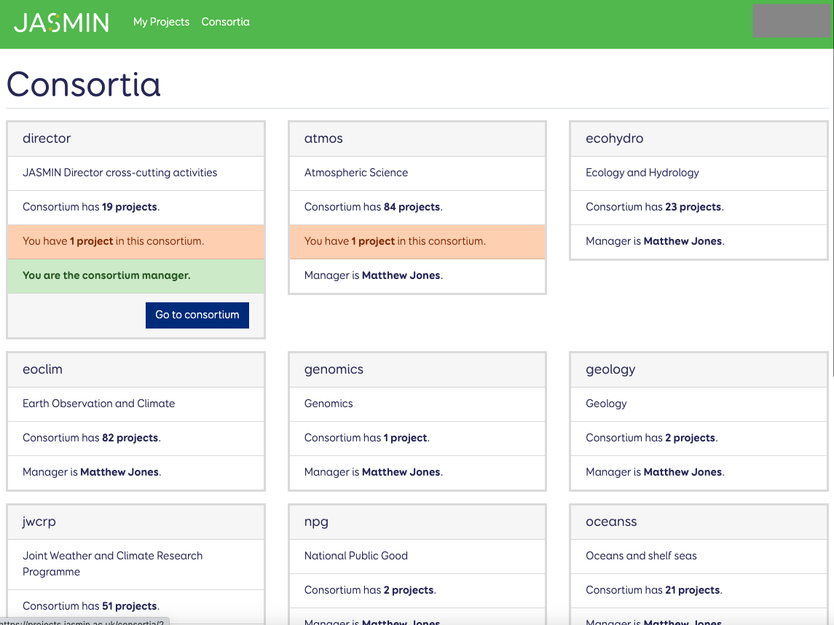This screenshot has width=834, height=625.
Task: Click 'Consortium has 84 projects' text
Action: [373, 207]
